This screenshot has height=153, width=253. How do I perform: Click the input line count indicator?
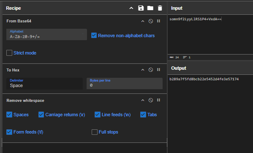click(x=187, y=57)
